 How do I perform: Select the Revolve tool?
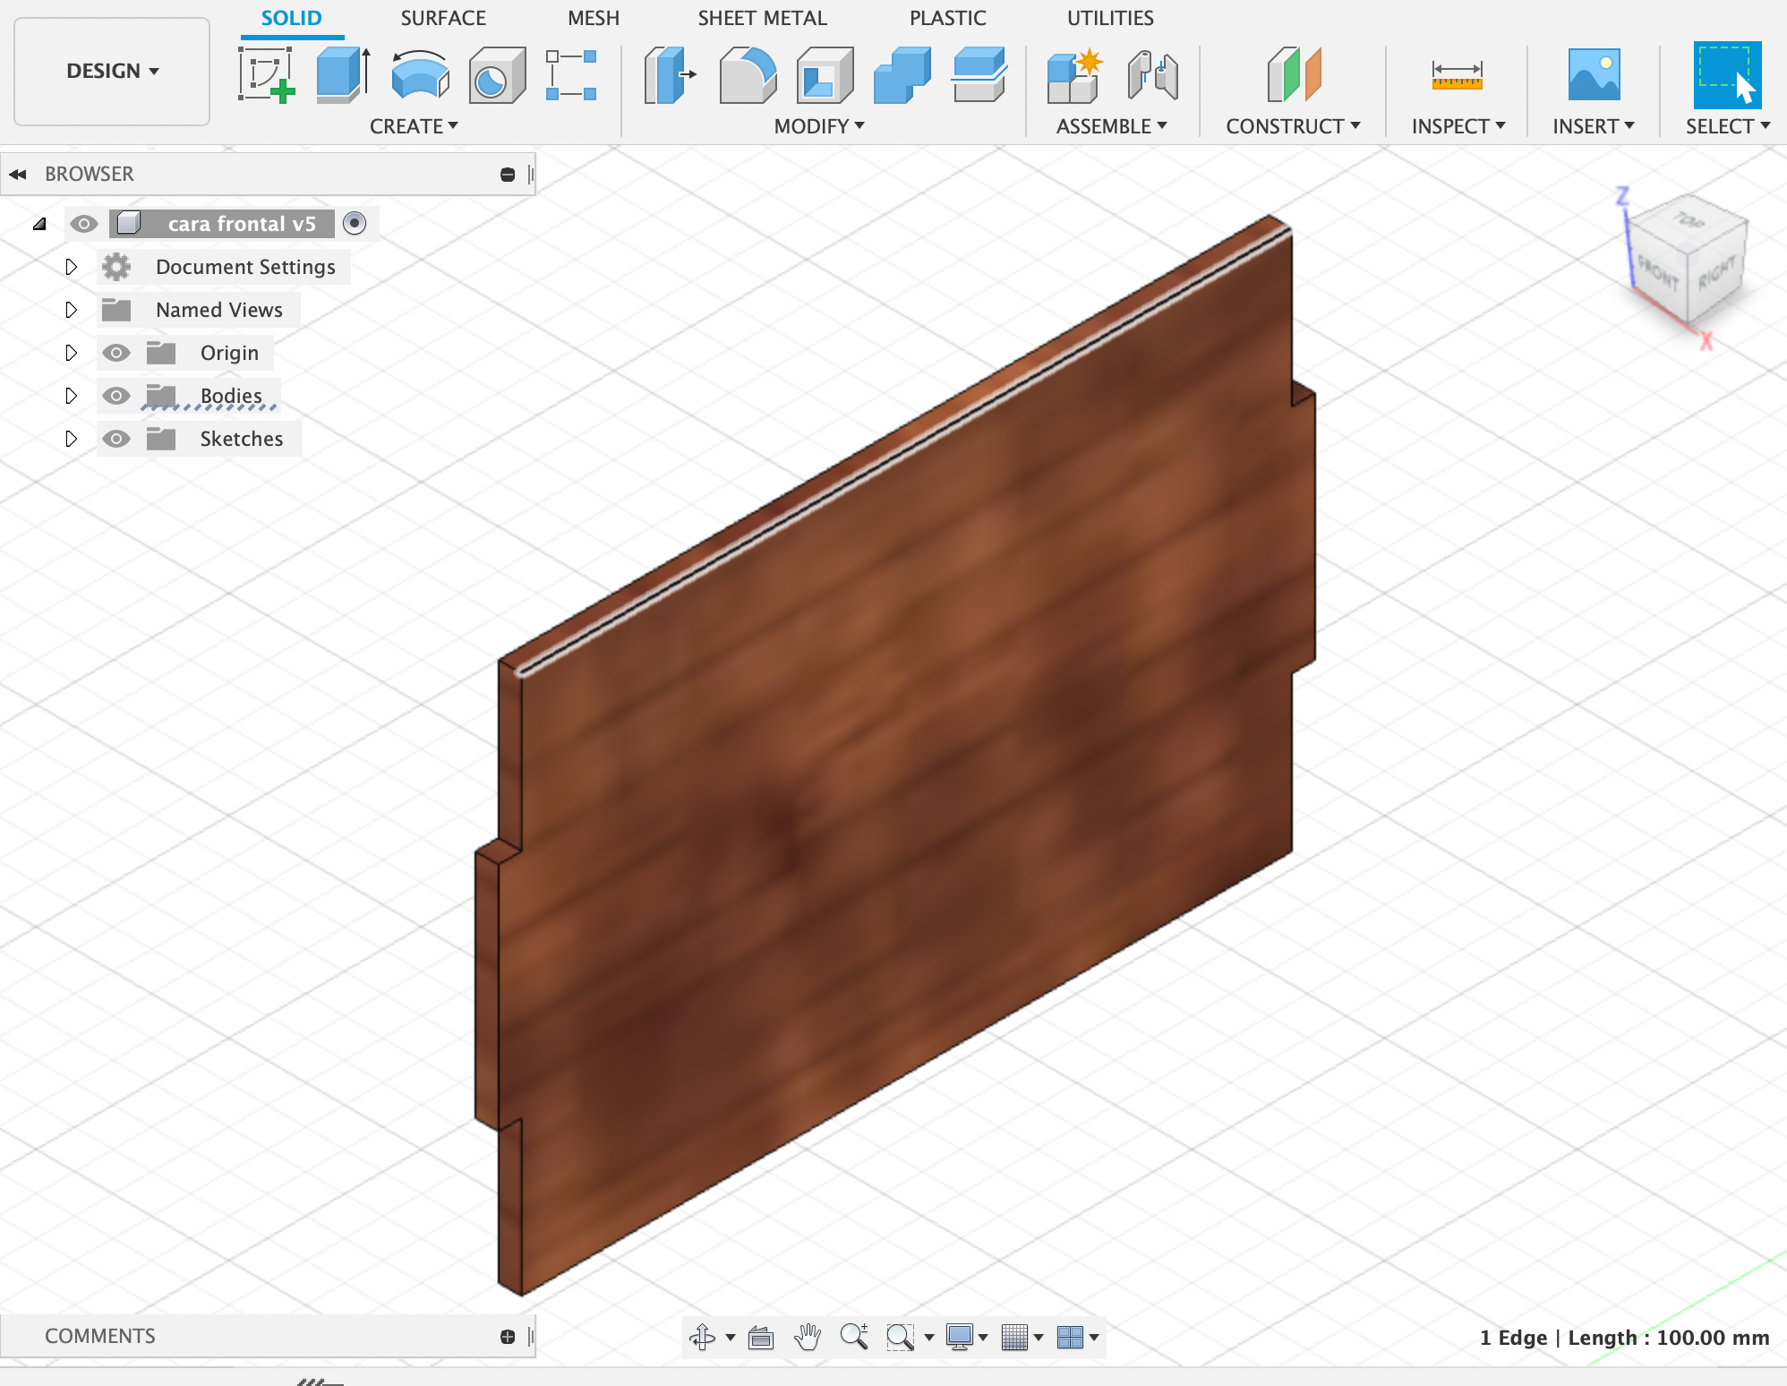pyautogui.click(x=420, y=75)
